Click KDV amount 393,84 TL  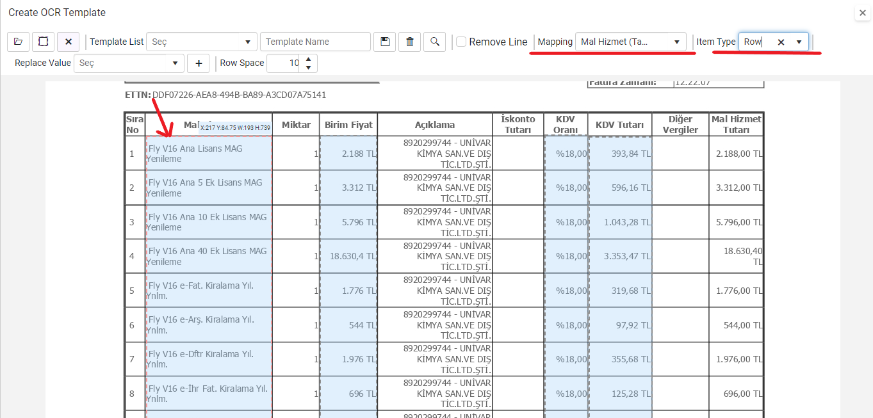pos(631,154)
